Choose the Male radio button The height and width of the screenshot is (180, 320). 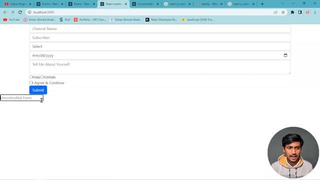tap(30, 77)
